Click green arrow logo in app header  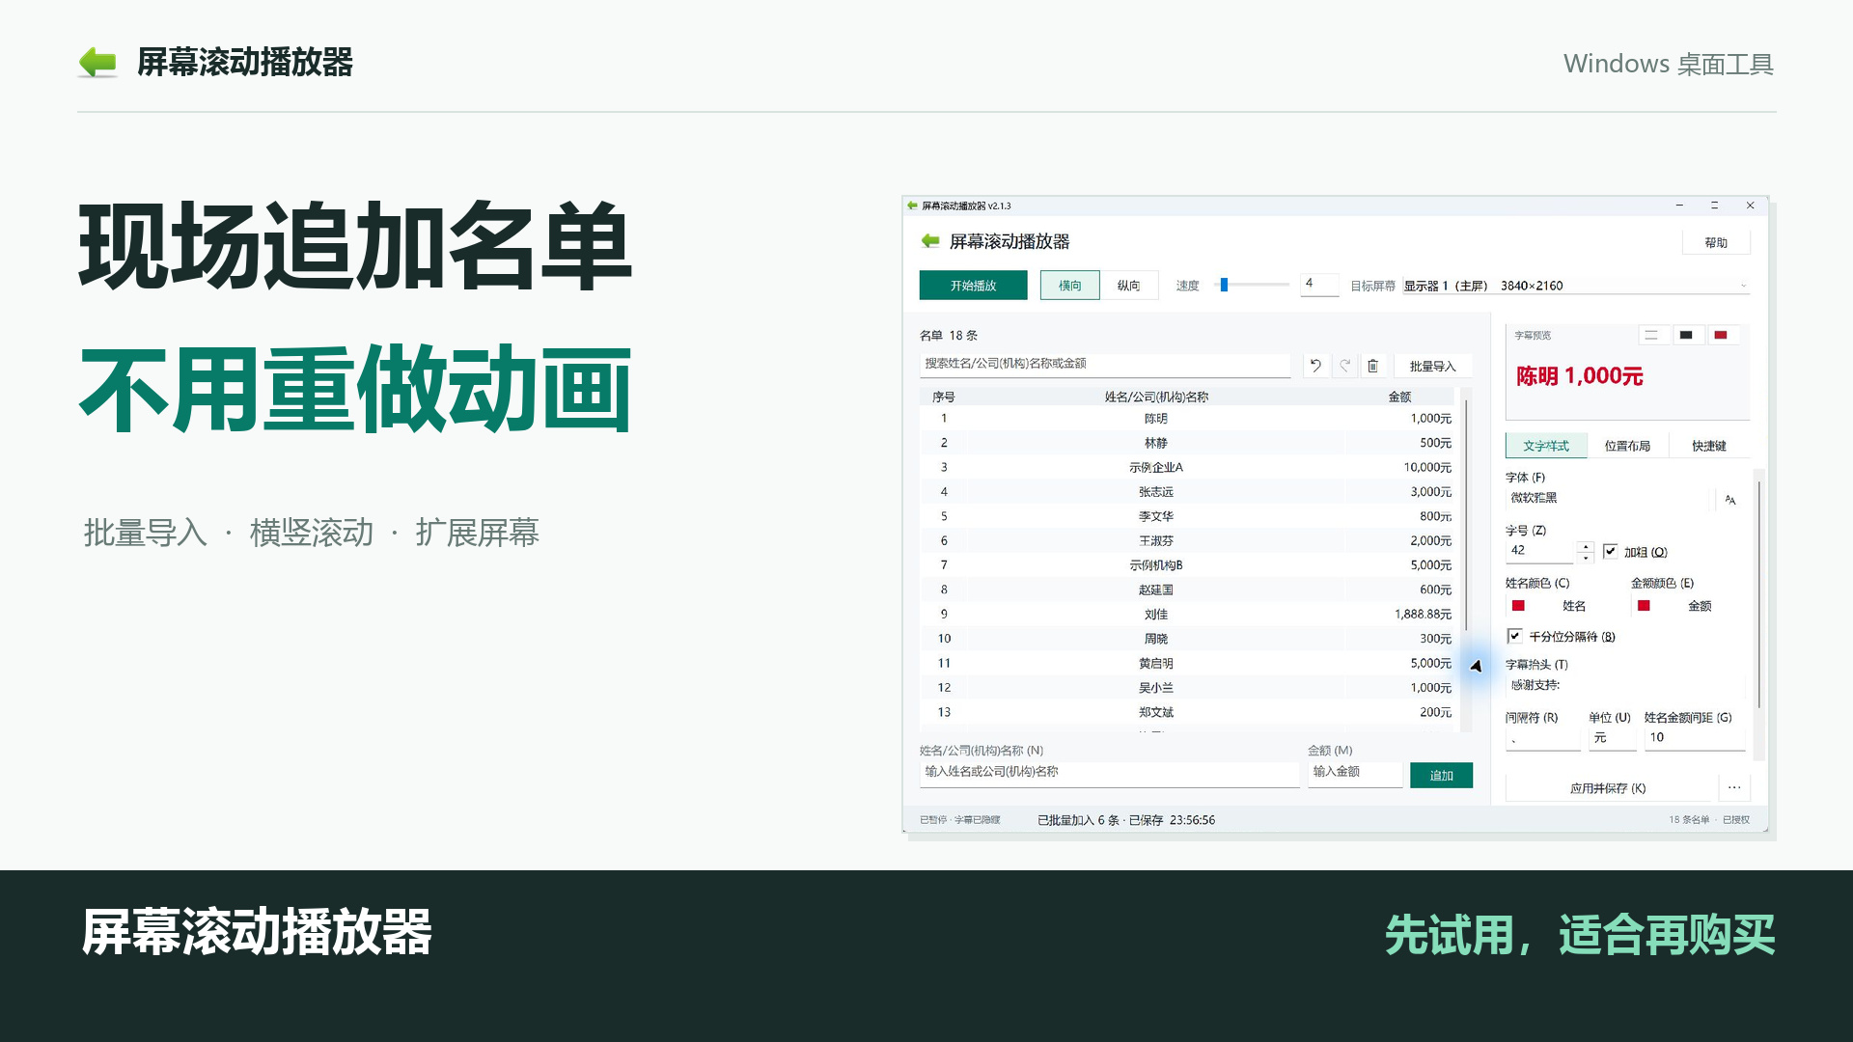coord(930,241)
